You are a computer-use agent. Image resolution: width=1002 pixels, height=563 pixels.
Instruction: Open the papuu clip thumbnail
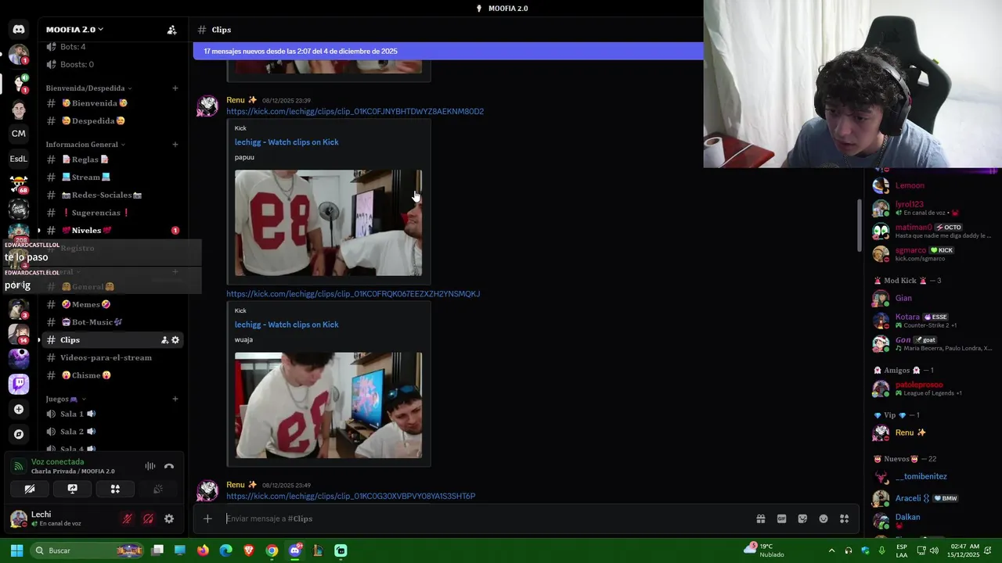pos(328,223)
